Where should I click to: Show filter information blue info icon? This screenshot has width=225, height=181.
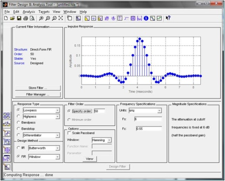click(146, 18)
